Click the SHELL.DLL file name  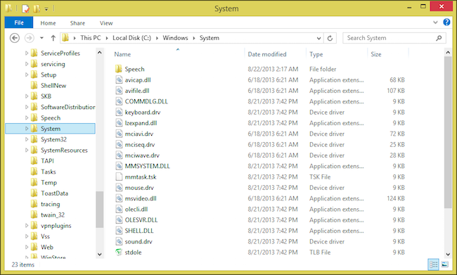(x=139, y=231)
